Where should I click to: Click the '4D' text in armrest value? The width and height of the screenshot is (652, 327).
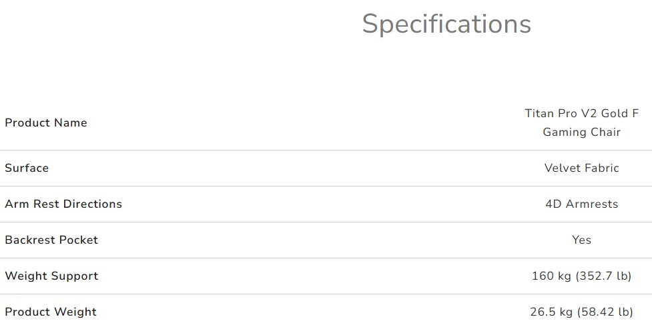click(553, 204)
